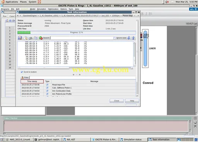Switch to Simulation status in the taskbar

coord(133,140)
